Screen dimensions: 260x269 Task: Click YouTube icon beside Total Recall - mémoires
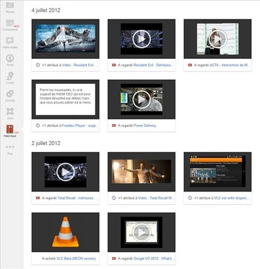[38, 198]
